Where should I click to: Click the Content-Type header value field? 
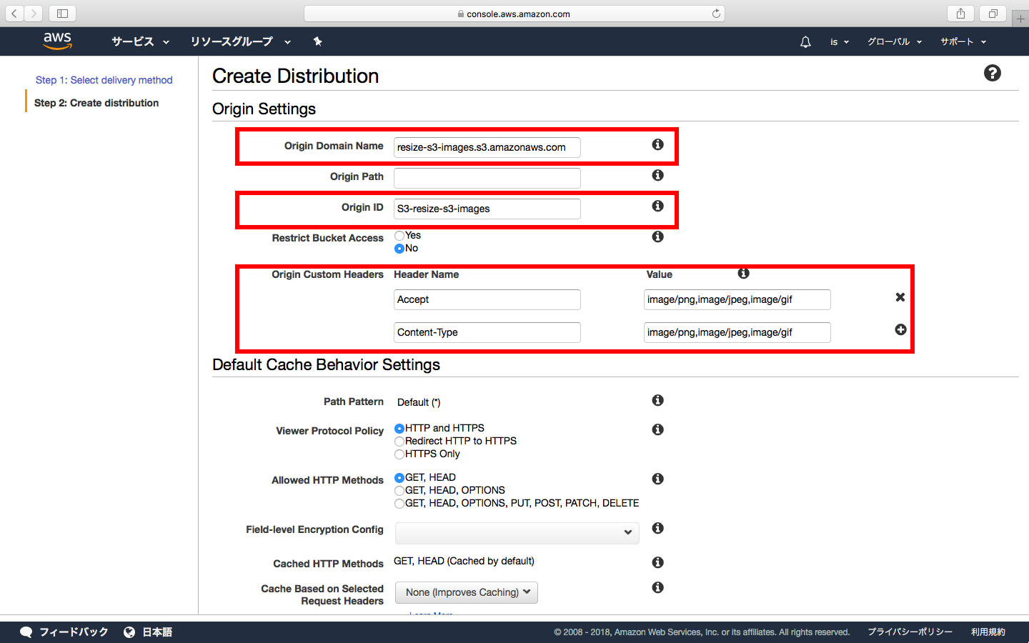[737, 332]
